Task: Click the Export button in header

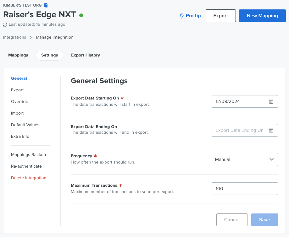Action: coord(221,16)
